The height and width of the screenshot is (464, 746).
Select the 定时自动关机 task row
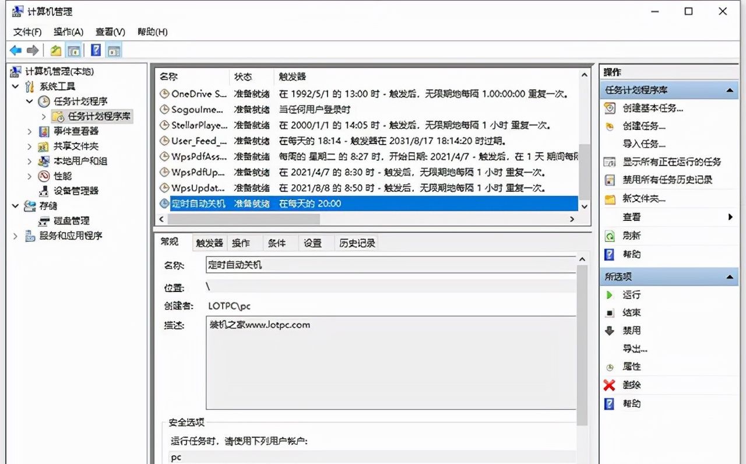(x=367, y=203)
